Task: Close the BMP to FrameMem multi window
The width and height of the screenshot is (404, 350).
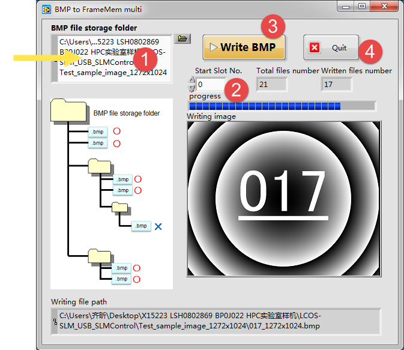Action: click(384, 7)
